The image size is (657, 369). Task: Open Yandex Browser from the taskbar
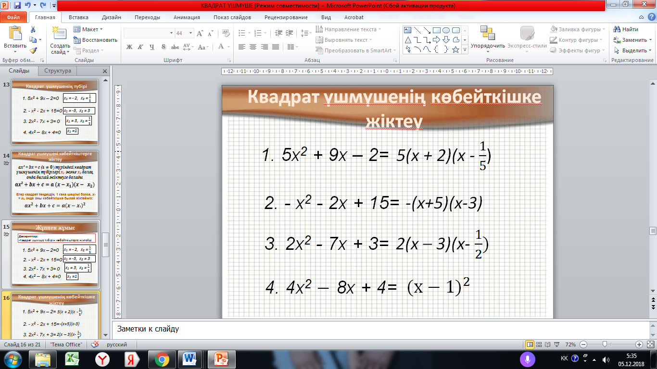(102, 359)
